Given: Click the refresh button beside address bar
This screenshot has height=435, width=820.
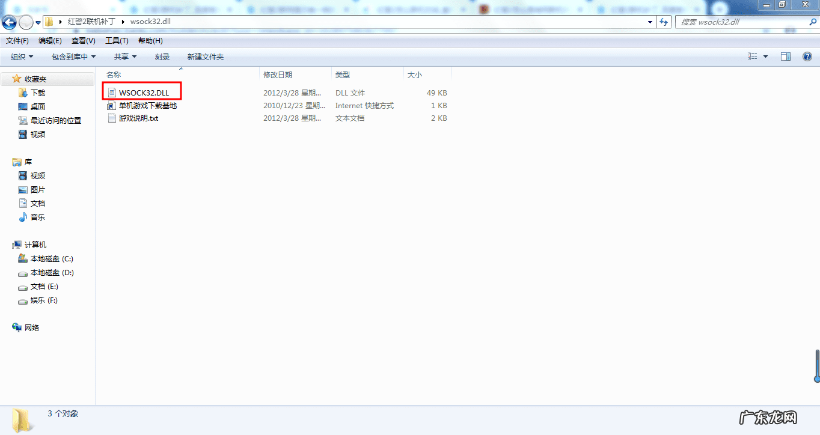Looking at the screenshot, I should [x=664, y=22].
